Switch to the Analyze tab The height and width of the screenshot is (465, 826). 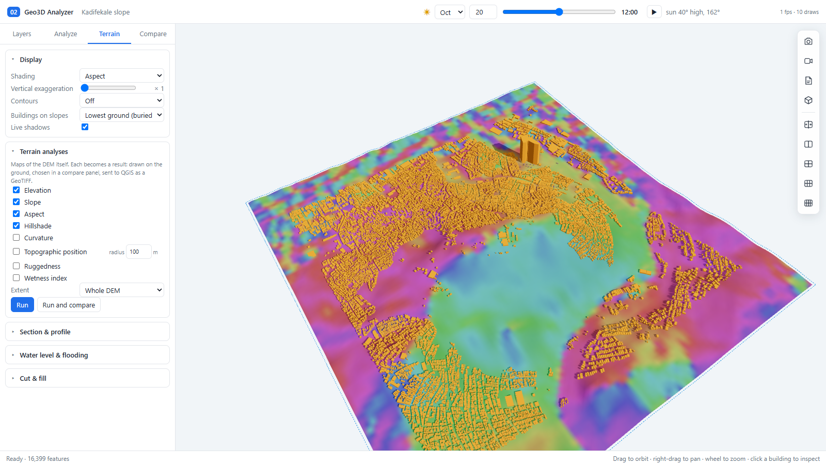[66, 34]
